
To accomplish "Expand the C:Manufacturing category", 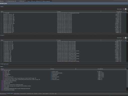I will coord(1,83).
